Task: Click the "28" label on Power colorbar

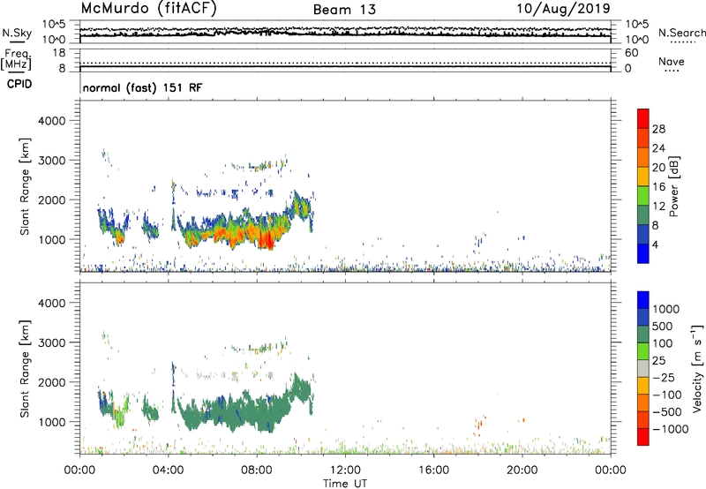Action: point(658,129)
